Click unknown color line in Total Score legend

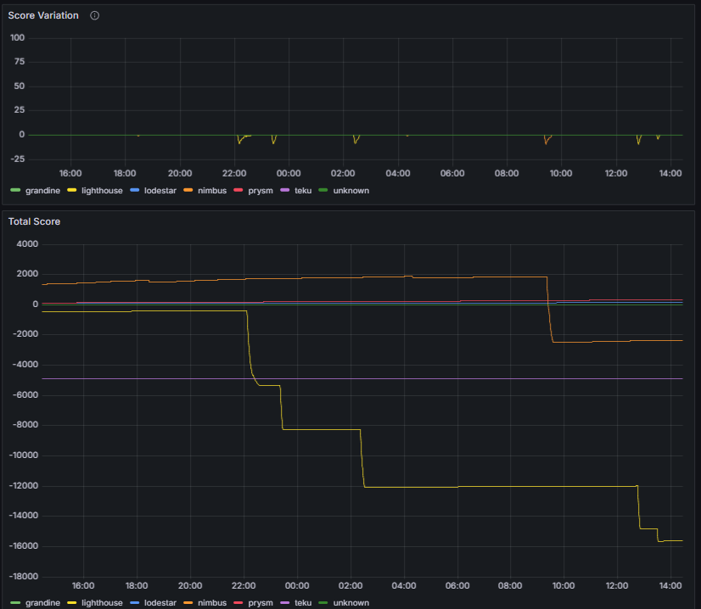tap(322, 602)
